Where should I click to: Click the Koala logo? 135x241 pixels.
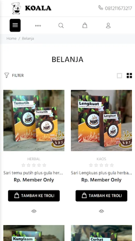pyautogui.click(x=31, y=8)
